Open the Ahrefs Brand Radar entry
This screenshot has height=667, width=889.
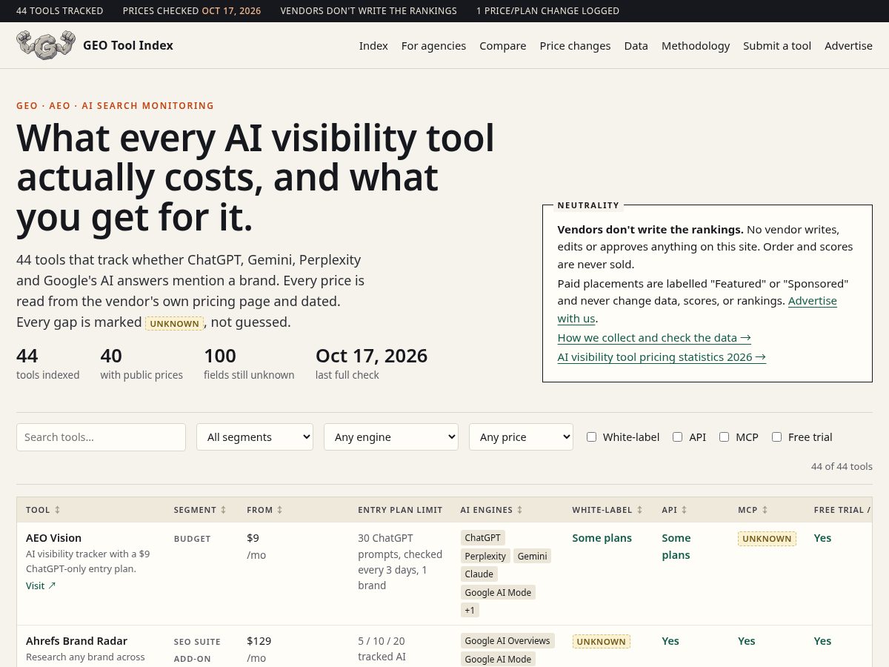point(76,641)
